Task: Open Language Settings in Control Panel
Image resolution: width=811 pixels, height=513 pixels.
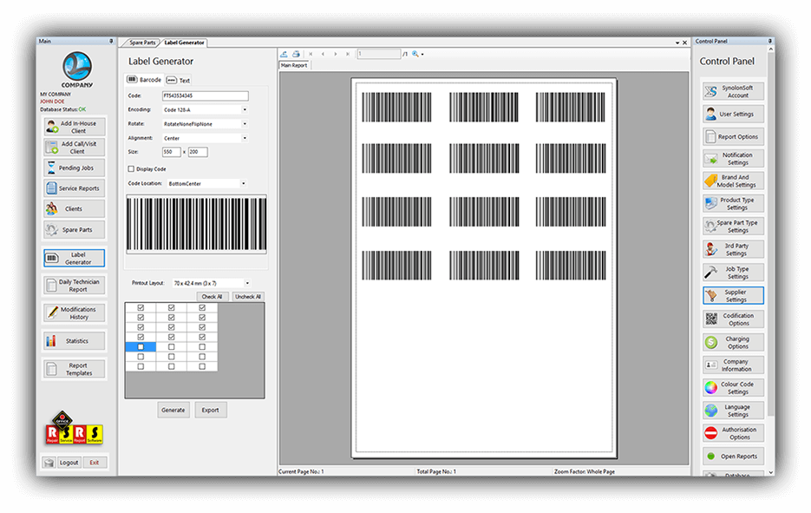Action: pos(733,411)
